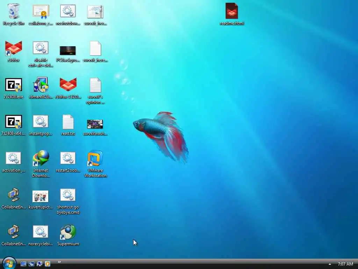Click the shortcut go byebye.cmd icon
The width and height of the screenshot is (358, 269).
pos(68,201)
